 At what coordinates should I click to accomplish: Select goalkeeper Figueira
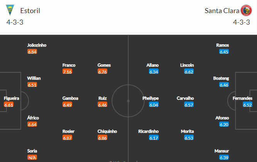[x=12, y=98]
